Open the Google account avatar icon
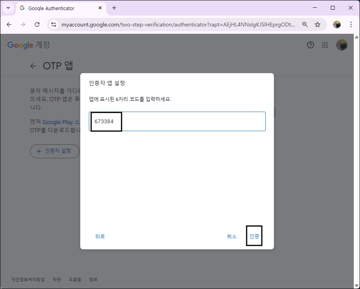 pos(342,45)
